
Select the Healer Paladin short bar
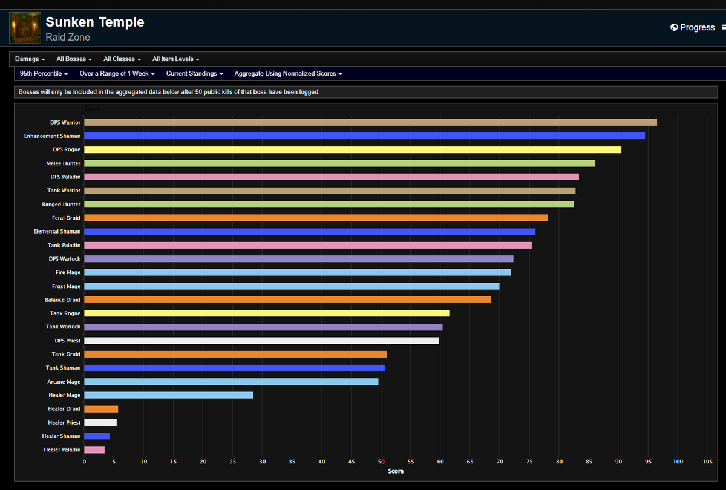click(94, 449)
